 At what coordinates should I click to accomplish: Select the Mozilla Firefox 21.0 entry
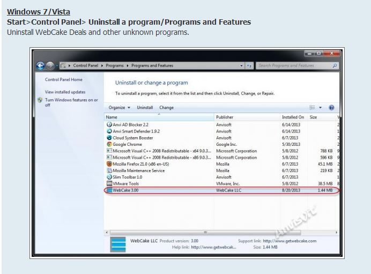[141, 164]
